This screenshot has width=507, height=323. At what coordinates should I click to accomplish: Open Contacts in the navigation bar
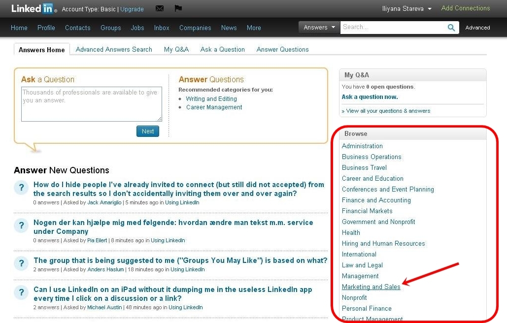[78, 28]
